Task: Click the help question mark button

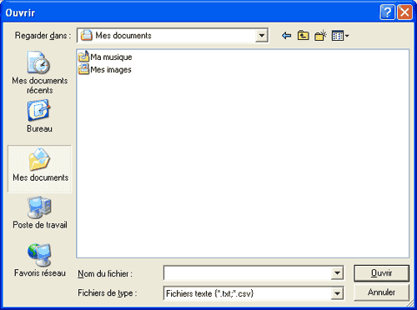Action: (387, 12)
